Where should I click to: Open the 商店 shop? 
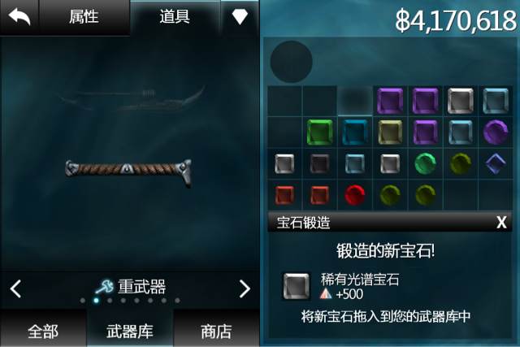216,331
